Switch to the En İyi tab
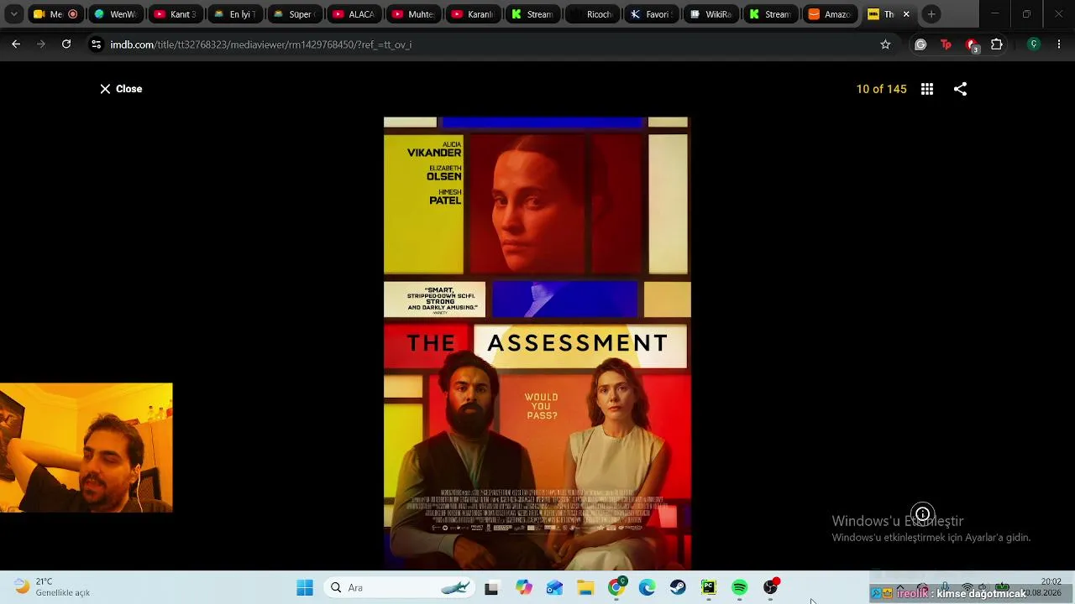The height and width of the screenshot is (604, 1075). tap(234, 14)
